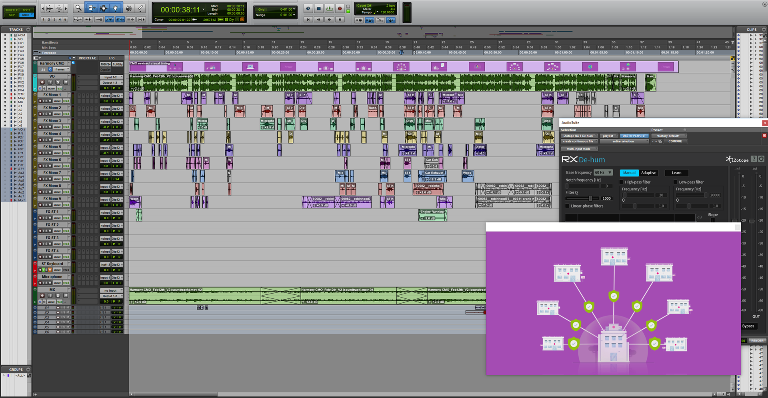Click USE IN PLAYLIST button
Screen dimensions: 768x398
[x=634, y=136]
